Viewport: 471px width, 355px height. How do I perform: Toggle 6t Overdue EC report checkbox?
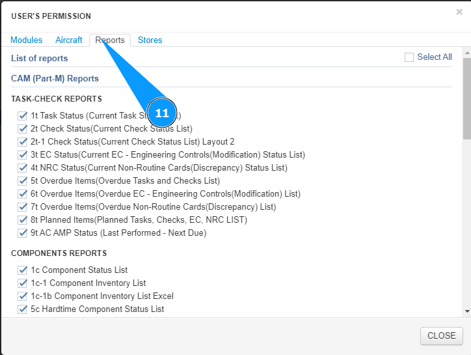[x=23, y=194]
